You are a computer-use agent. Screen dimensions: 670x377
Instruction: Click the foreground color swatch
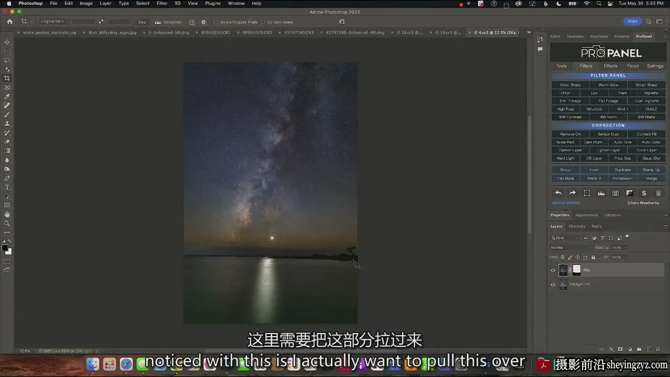[5, 248]
